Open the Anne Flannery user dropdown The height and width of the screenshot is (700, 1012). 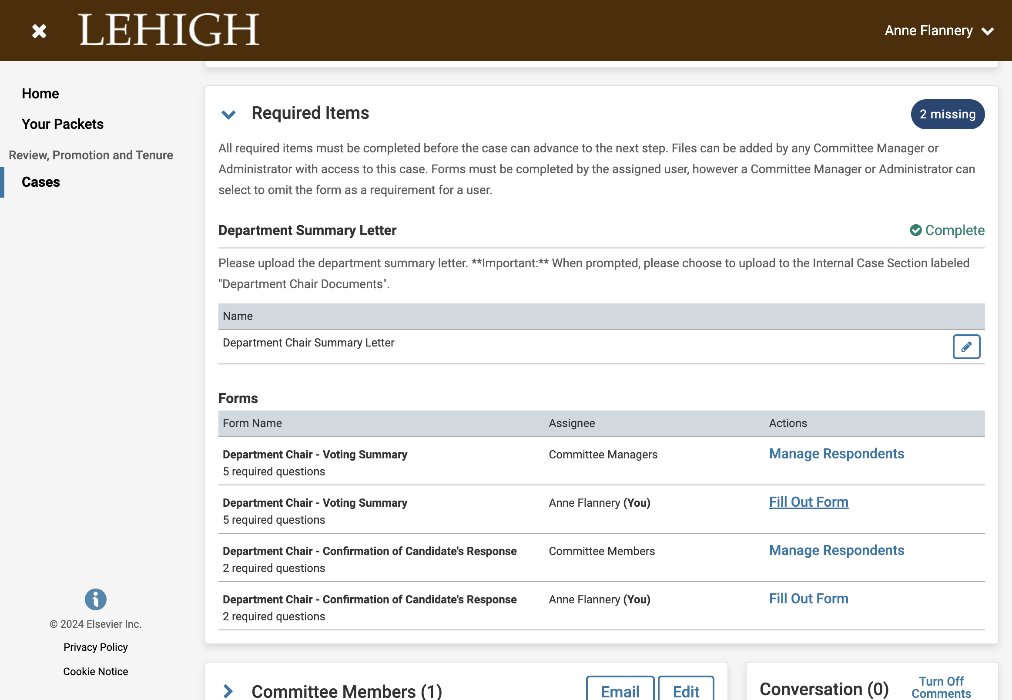point(939,31)
